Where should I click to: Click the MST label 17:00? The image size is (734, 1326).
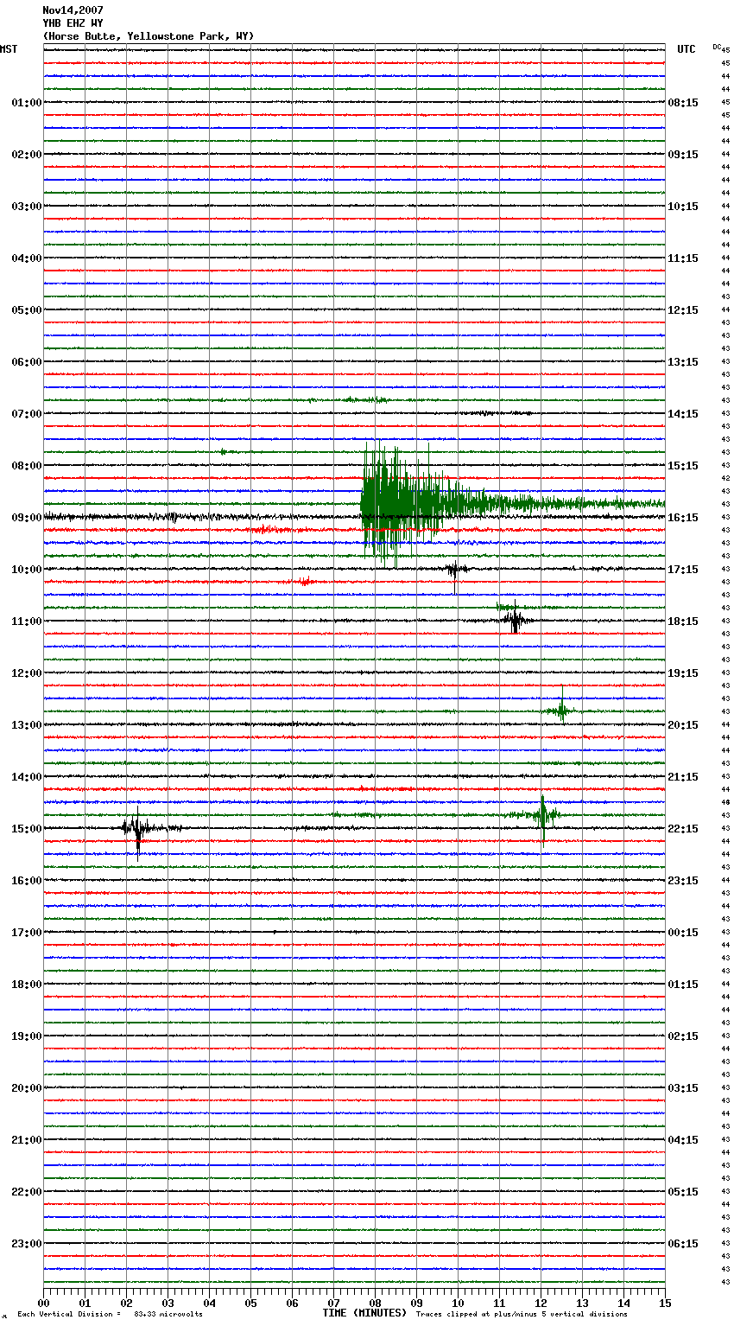(26, 933)
